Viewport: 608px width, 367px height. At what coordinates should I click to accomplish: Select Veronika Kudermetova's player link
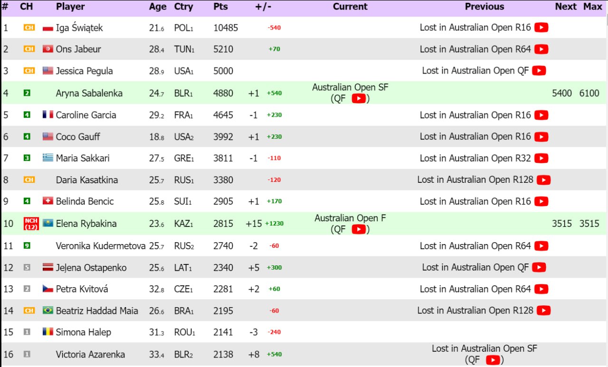click(x=100, y=246)
